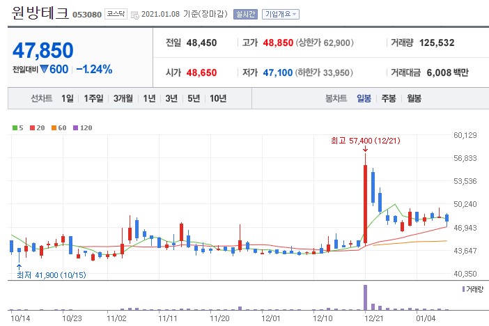Click the 12/01 date axis label
This screenshot has height=326, width=489.
(271, 318)
